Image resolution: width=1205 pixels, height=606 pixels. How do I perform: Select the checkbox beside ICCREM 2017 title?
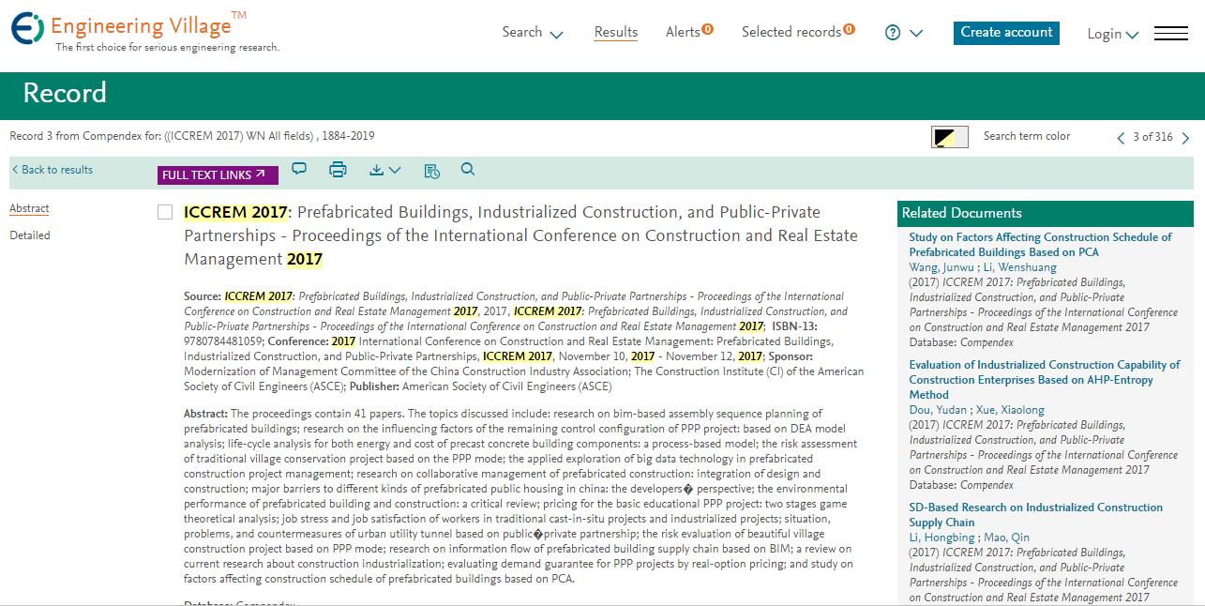pyautogui.click(x=165, y=213)
